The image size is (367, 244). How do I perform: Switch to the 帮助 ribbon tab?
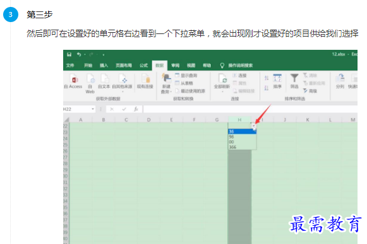(207, 66)
